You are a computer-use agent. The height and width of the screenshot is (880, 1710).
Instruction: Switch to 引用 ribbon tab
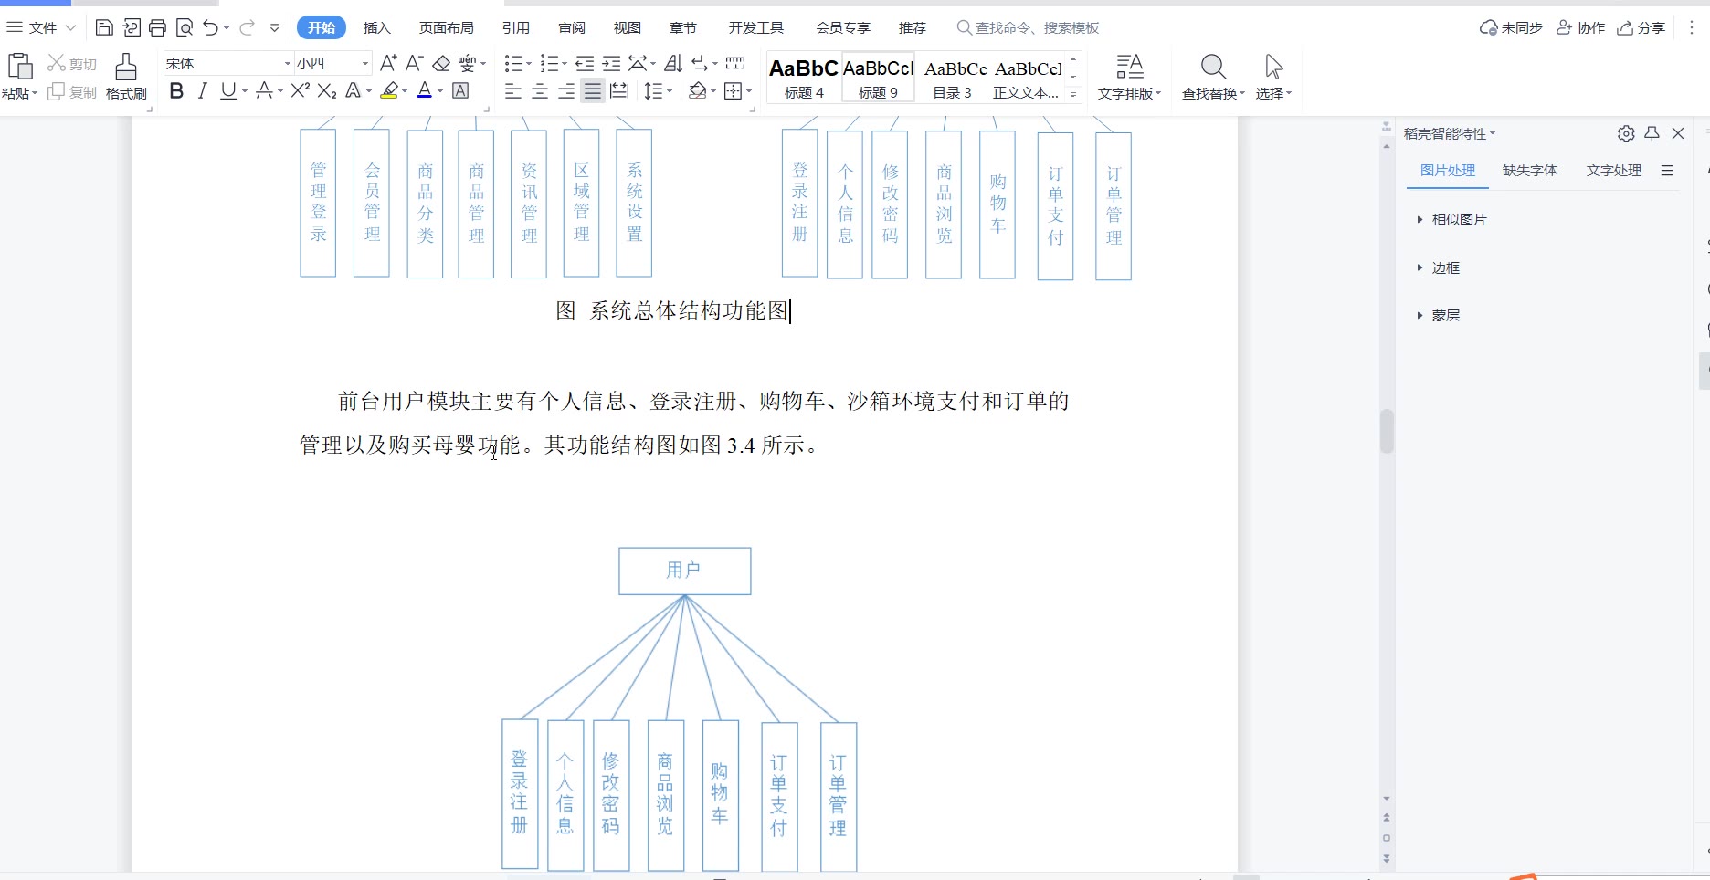tap(516, 27)
